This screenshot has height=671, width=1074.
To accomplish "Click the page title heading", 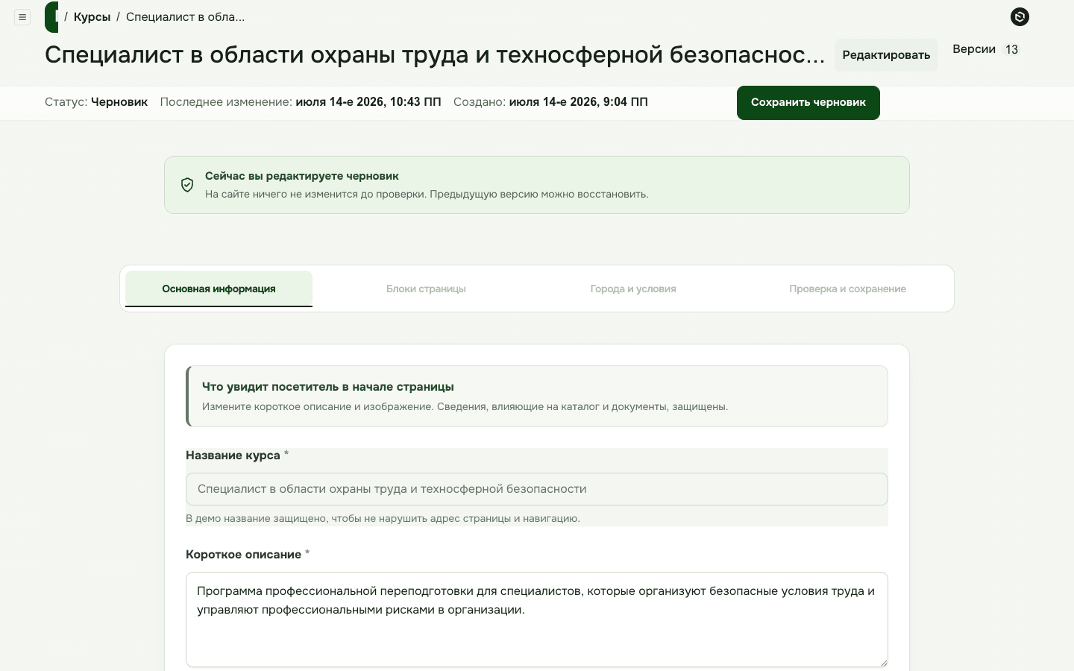I will tap(435, 54).
